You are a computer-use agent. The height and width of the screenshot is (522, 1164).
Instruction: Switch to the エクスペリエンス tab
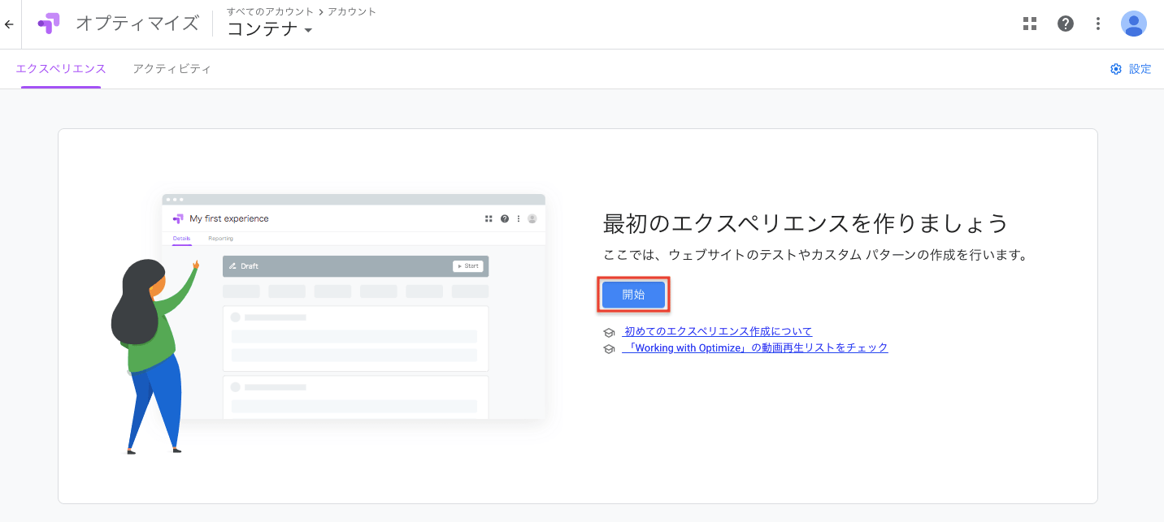click(x=61, y=69)
